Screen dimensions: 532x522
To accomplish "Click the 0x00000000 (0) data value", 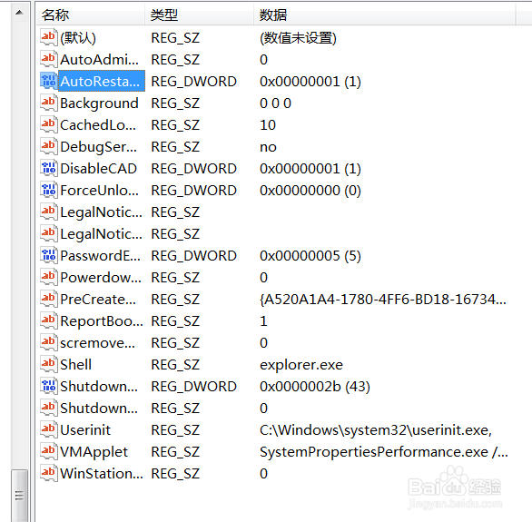I will point(310,191).
